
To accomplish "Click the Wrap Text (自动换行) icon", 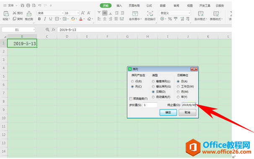I will (x=150, y=13).
